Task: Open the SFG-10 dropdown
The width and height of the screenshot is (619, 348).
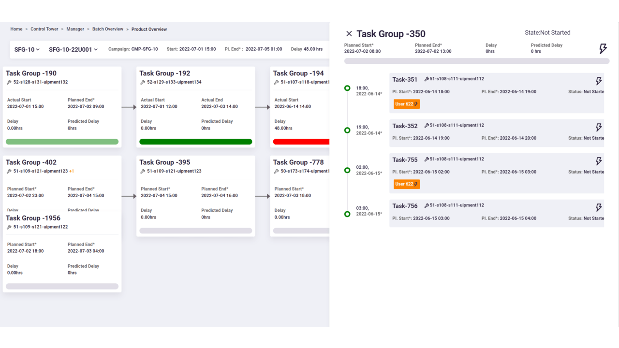Action: click(27, 49)
